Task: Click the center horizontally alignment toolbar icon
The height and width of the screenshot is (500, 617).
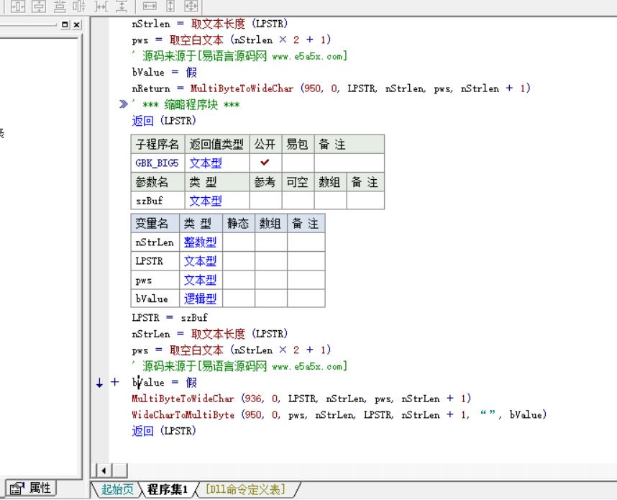Action: click(x=18, y=6)
